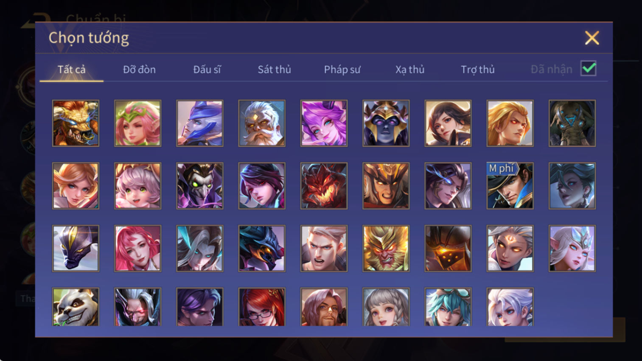Toggle the 'Đã nhận' checkbox

[x=589, y=69]
